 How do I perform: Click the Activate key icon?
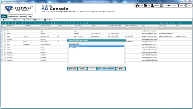tap(168, 5)
